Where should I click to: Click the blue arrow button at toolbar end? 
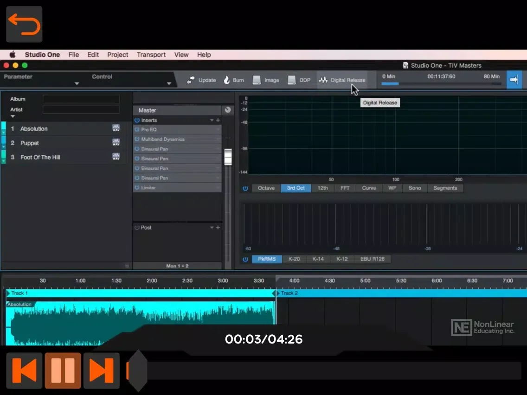coord(514,80)
